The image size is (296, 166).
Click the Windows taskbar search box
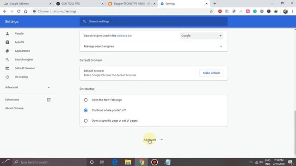(x=49, y=162)
